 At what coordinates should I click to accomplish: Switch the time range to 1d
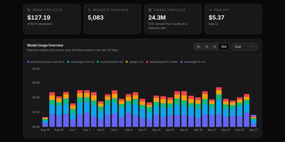coord(206,47)
